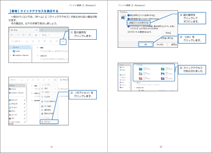Click the アカウント icon in the step 2 toolbar

click(61, 80)
